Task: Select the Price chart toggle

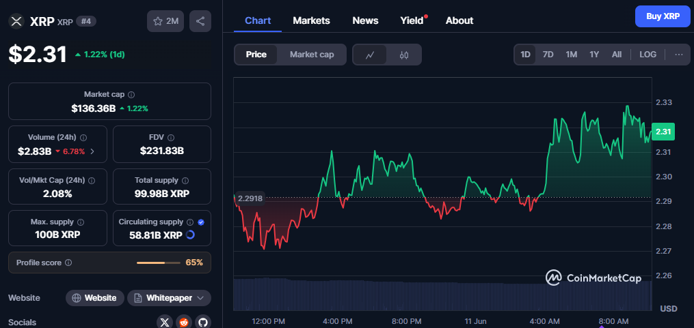Action: [x=256, y=55]
